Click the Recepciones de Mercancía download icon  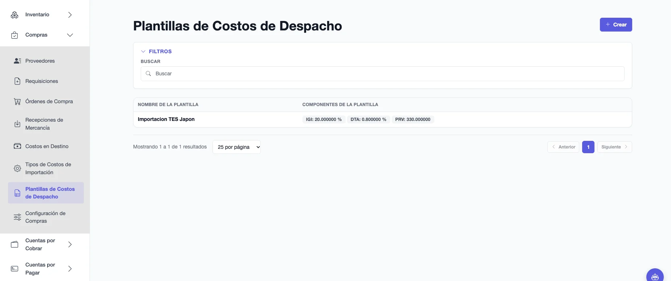pyautogui.click(x=17, y=124)
